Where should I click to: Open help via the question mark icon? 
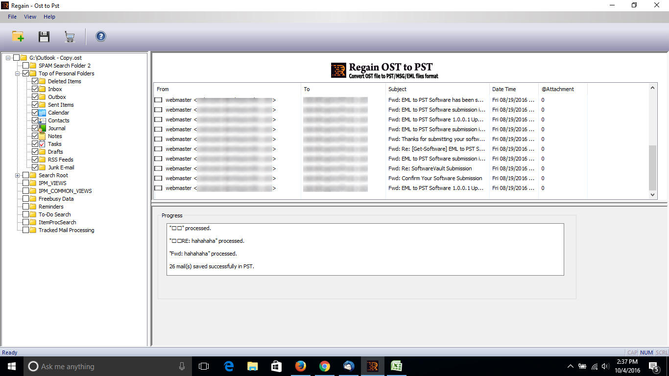[x=101, y=36]
